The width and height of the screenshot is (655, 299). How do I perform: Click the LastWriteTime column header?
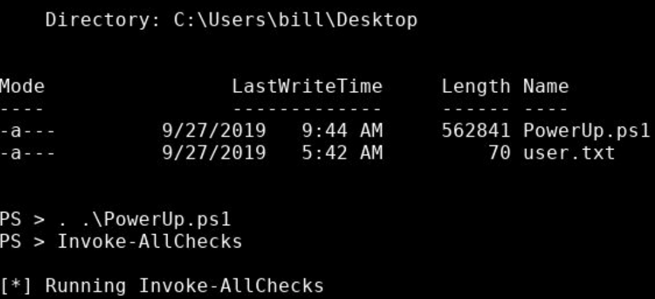click(307, 86)
